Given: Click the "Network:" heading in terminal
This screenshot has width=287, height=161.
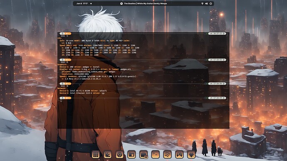Looking at the screenshot, I should point(62,88).
